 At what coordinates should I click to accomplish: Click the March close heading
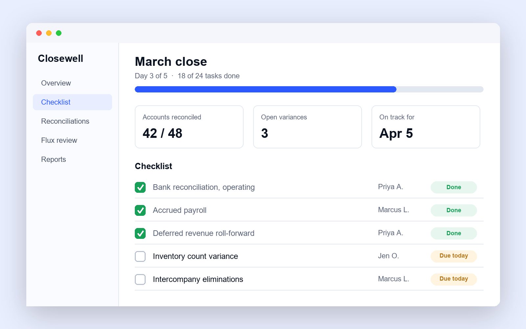pyautogui.click(x=171, y=62)
